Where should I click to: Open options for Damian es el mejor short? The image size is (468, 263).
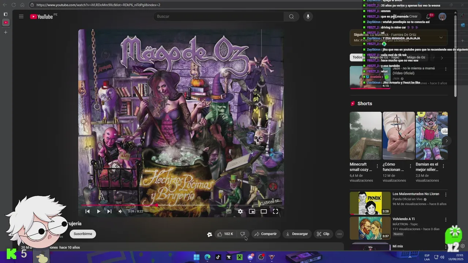click(x=444, y=166)
